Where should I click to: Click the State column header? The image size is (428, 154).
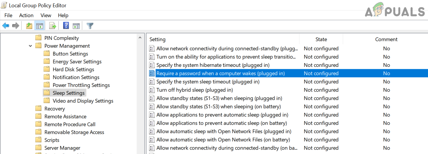321,40
